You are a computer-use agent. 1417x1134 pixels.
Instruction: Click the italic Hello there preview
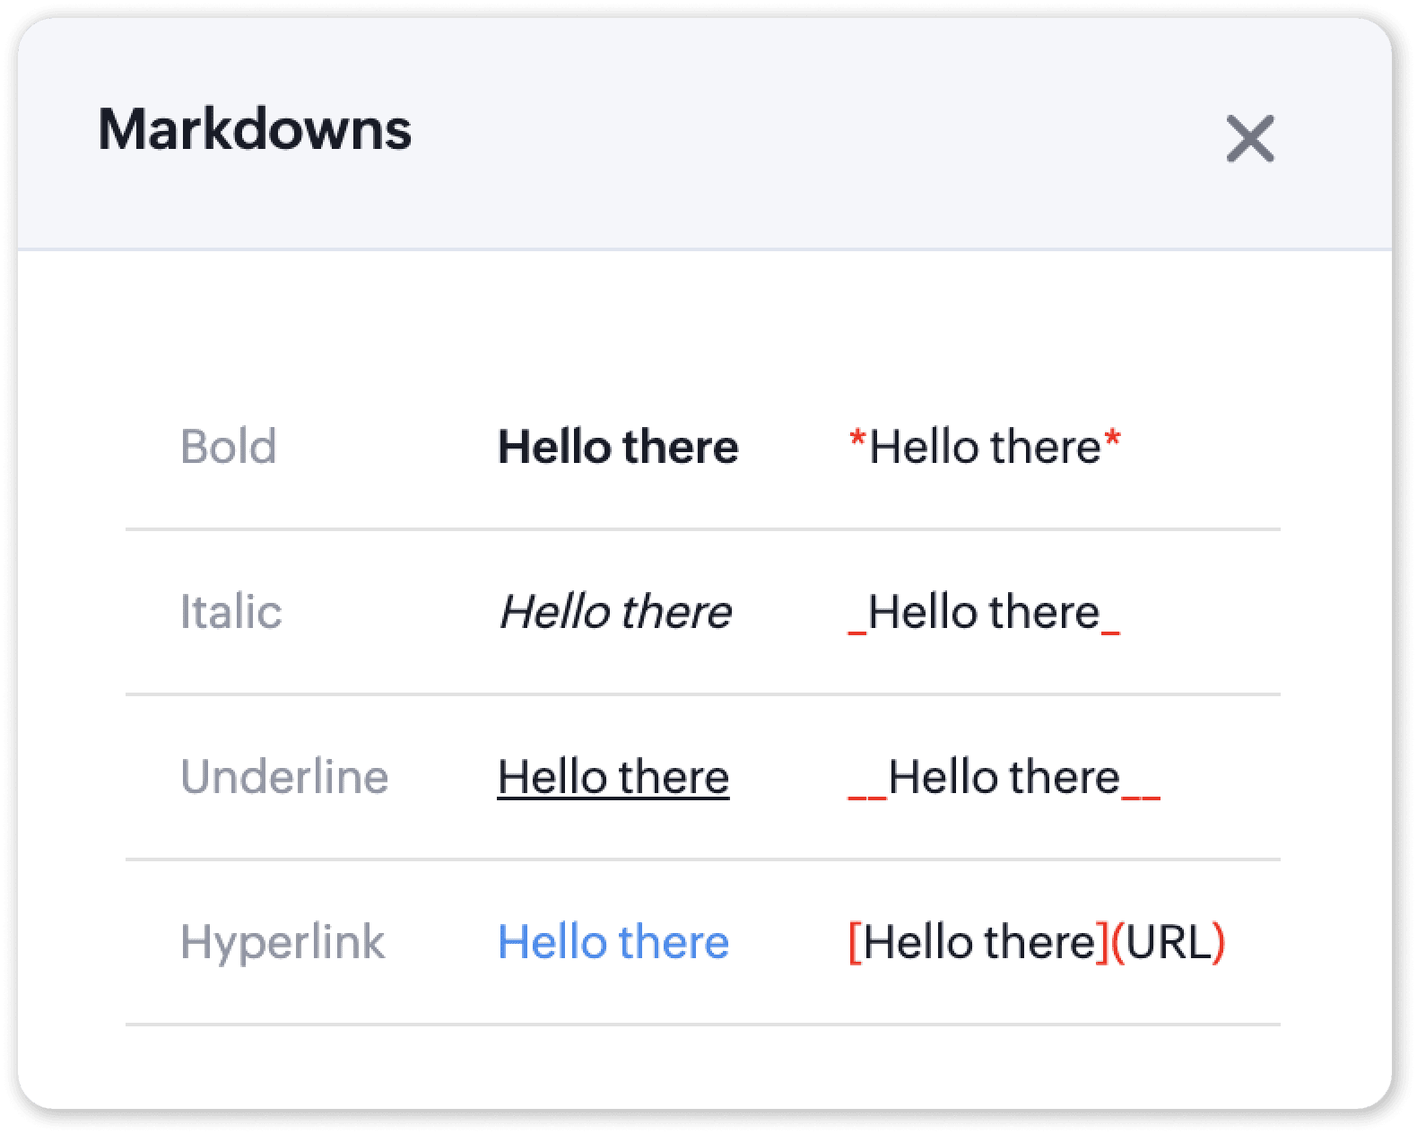pos(615,612)
